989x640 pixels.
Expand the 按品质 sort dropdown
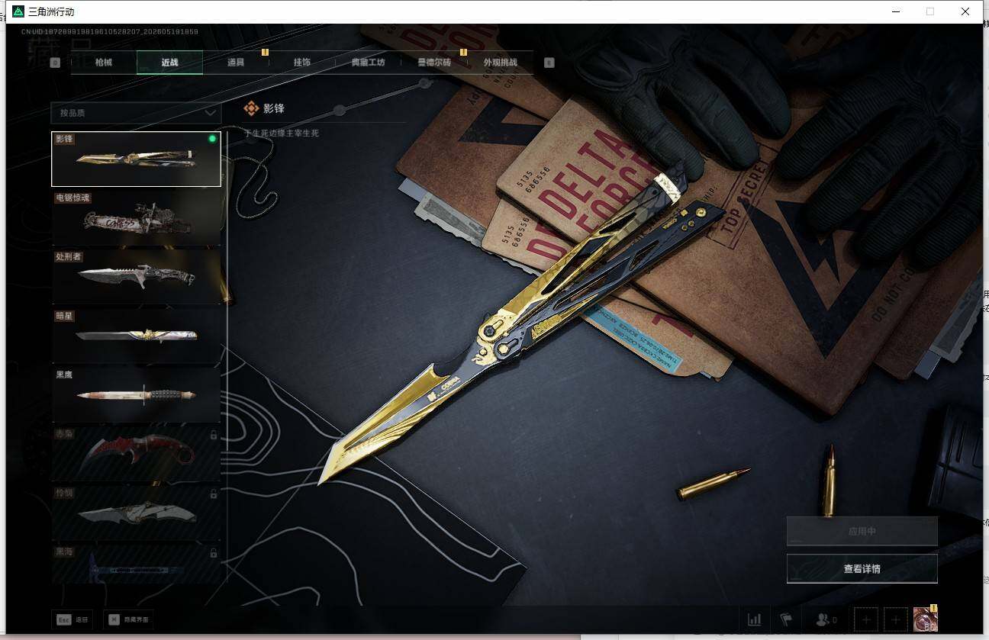[136, 112]
